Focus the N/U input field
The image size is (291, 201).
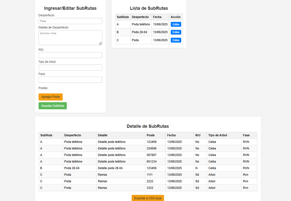coord(70,55)
